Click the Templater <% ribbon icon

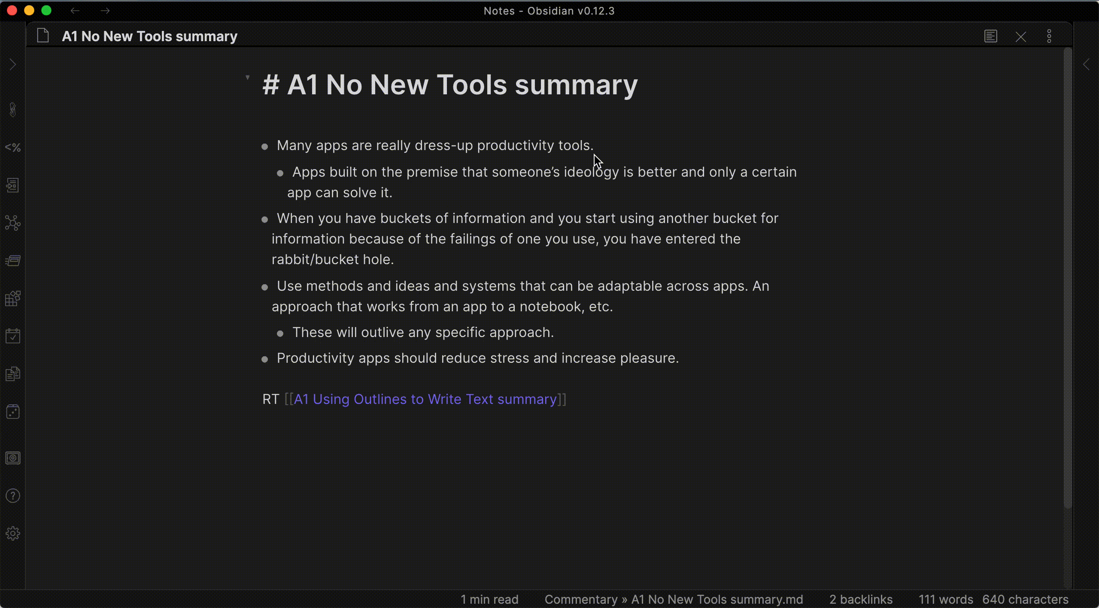13,147
